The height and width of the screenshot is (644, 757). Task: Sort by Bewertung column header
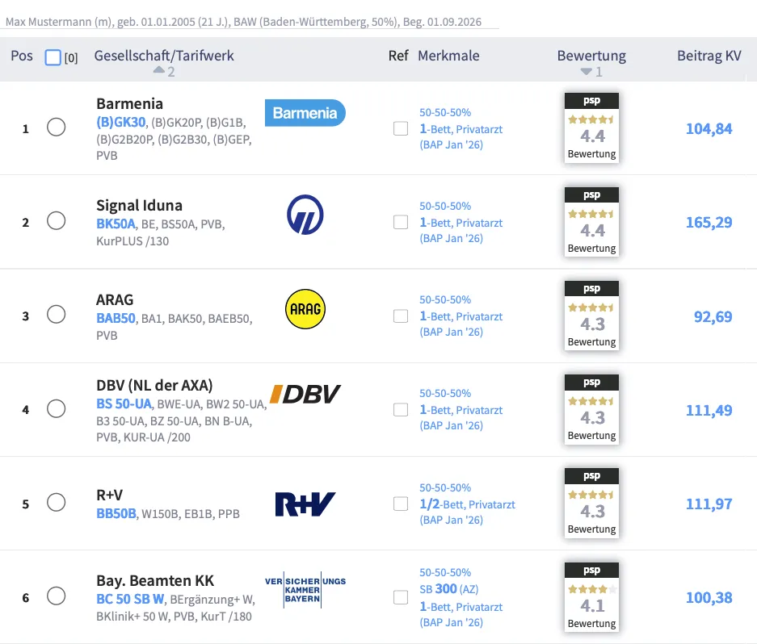point(591,56)
